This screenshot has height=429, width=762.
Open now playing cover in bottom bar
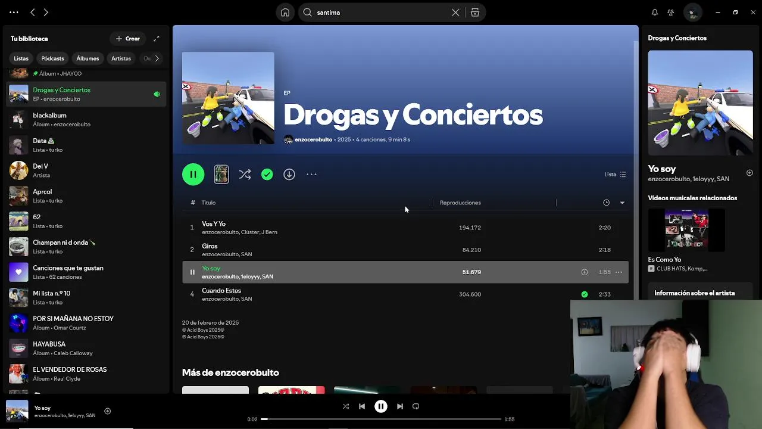pos(17,411)
